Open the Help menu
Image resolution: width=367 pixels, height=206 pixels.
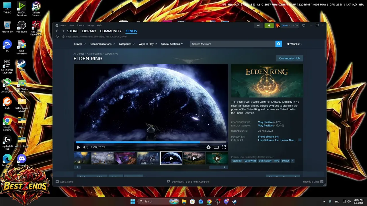(x=99, y=25)
